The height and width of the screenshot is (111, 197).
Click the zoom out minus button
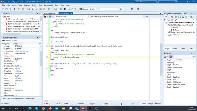click(116, 104)
